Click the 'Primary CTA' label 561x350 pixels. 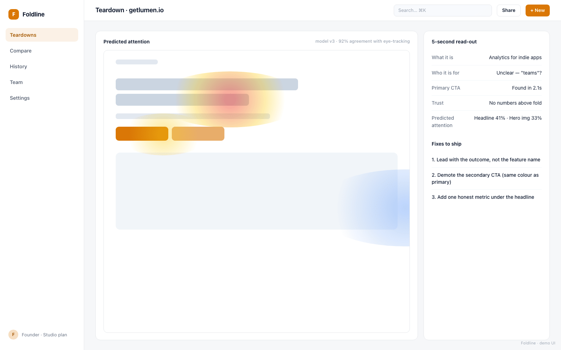(446, 88)
